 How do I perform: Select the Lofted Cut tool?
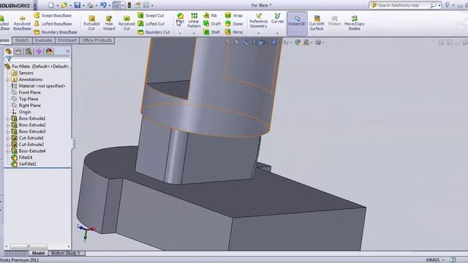pos(151,23)
